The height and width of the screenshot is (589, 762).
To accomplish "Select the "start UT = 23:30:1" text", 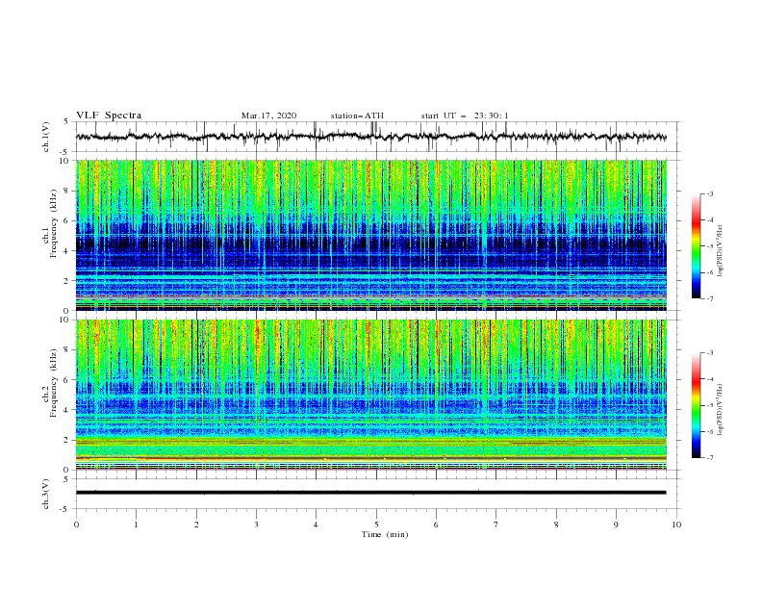I will 465,115.
